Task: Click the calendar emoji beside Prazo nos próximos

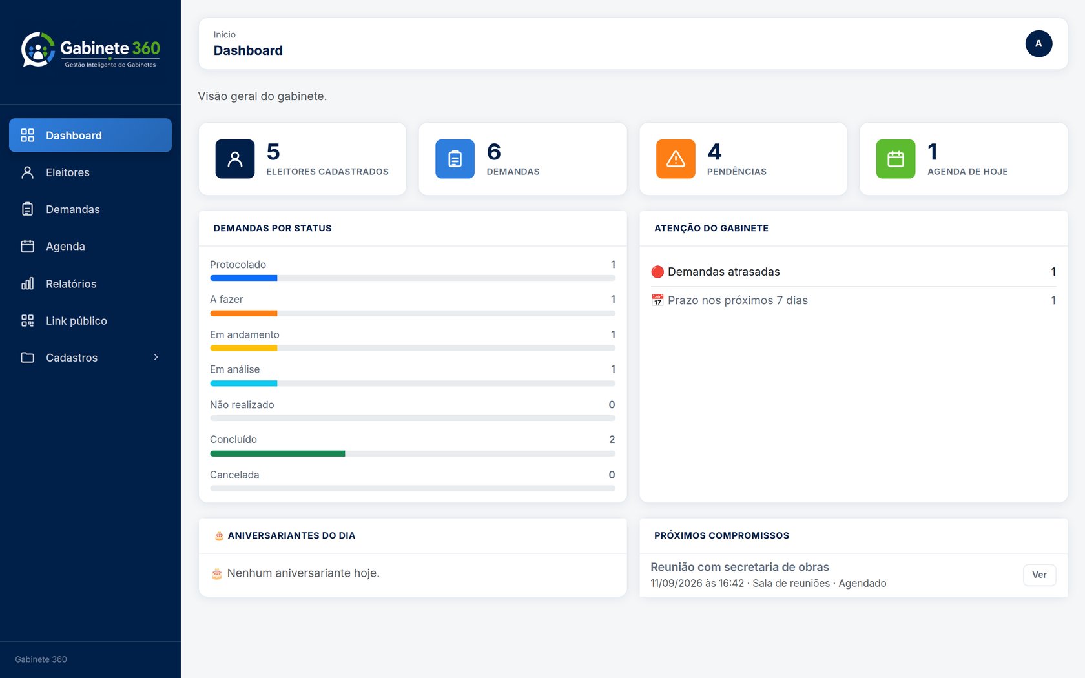Action: 657,300
